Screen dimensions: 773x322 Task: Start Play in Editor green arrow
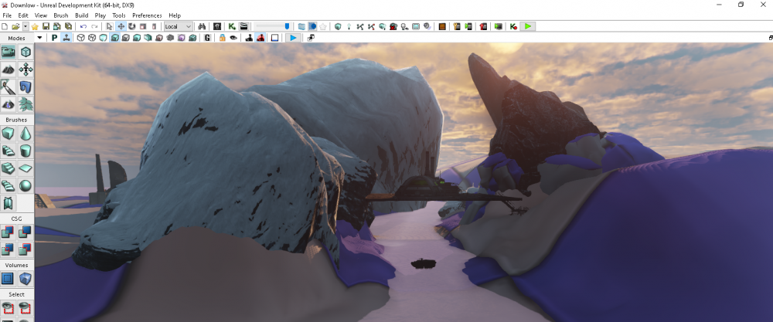tap(528, 26)
